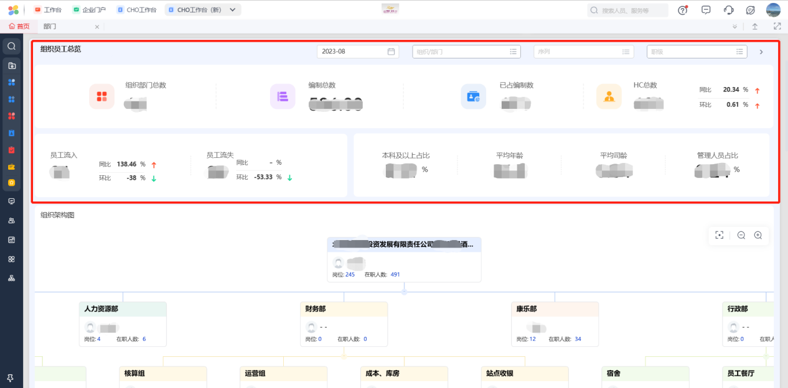Viewport: 788px width, 388px height.
Task: Expand more filters with right chevron
Action: coord(761,52)
